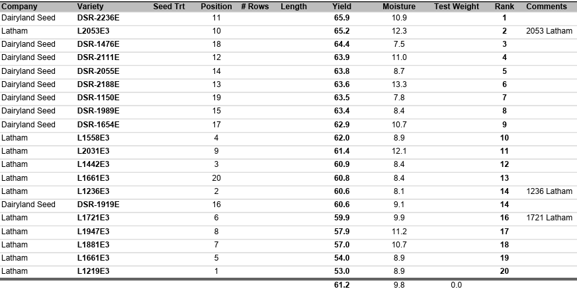
Task: Select variety DSR-2236E cell
Action: [98, 18]
